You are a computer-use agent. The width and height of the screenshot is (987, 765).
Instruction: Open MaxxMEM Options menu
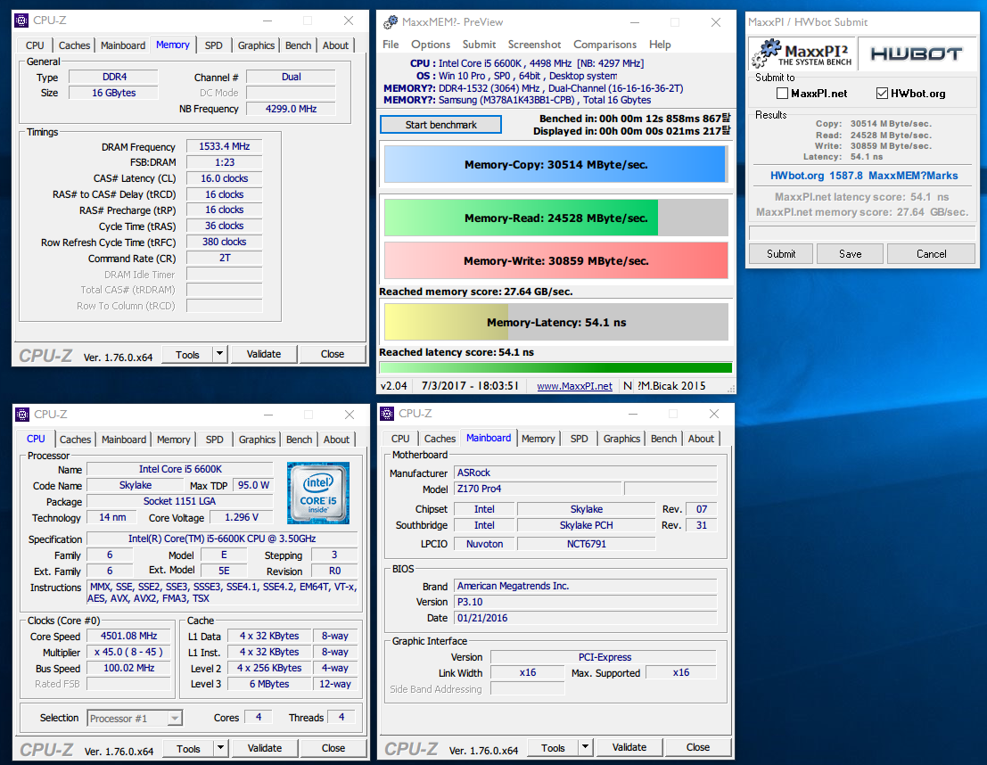431,44
